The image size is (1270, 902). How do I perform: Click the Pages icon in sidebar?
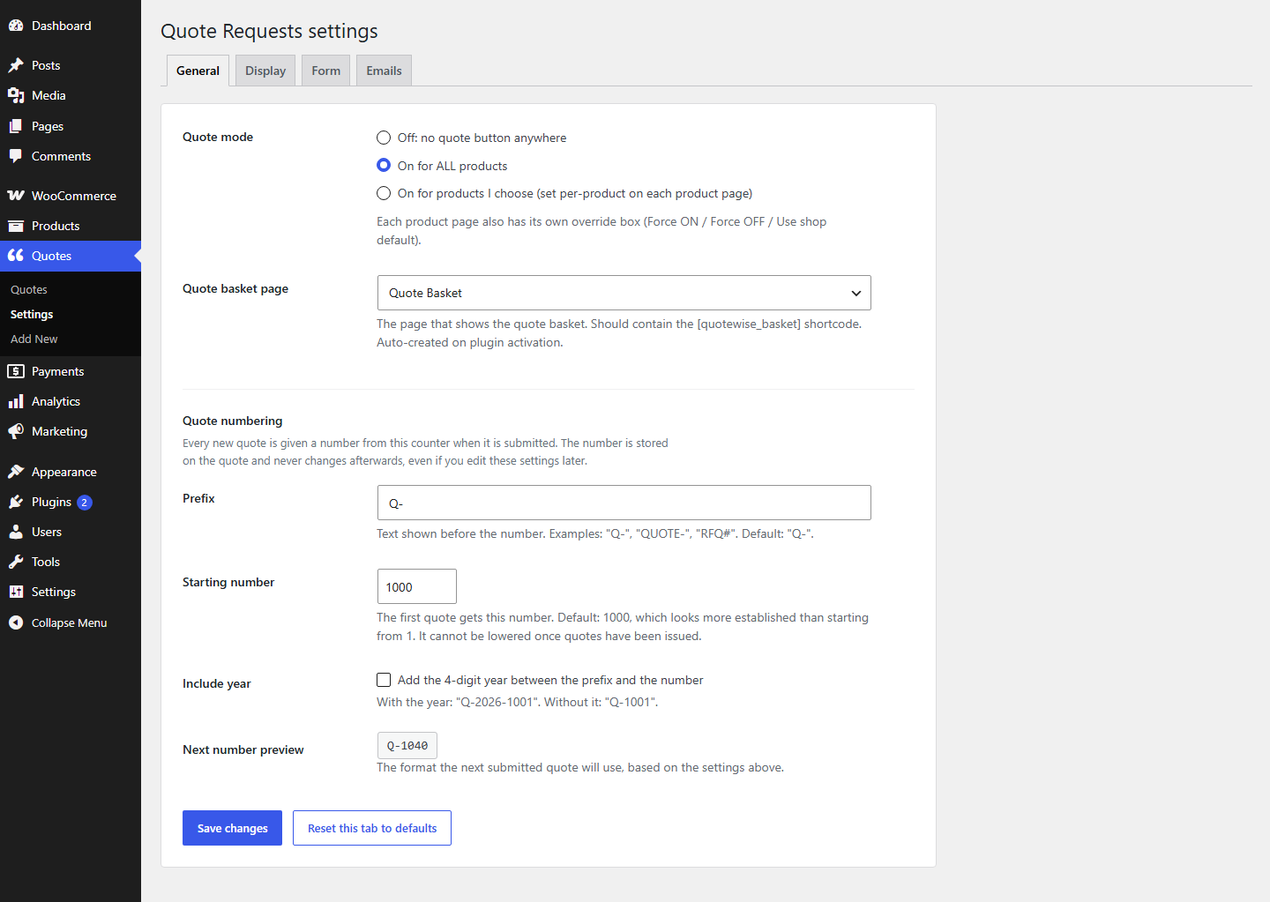(16, 126)
